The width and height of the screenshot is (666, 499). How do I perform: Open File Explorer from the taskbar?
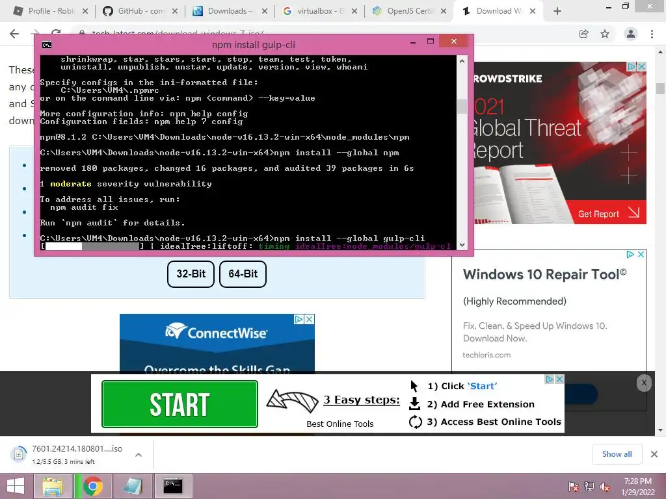[x=53, y=486]
